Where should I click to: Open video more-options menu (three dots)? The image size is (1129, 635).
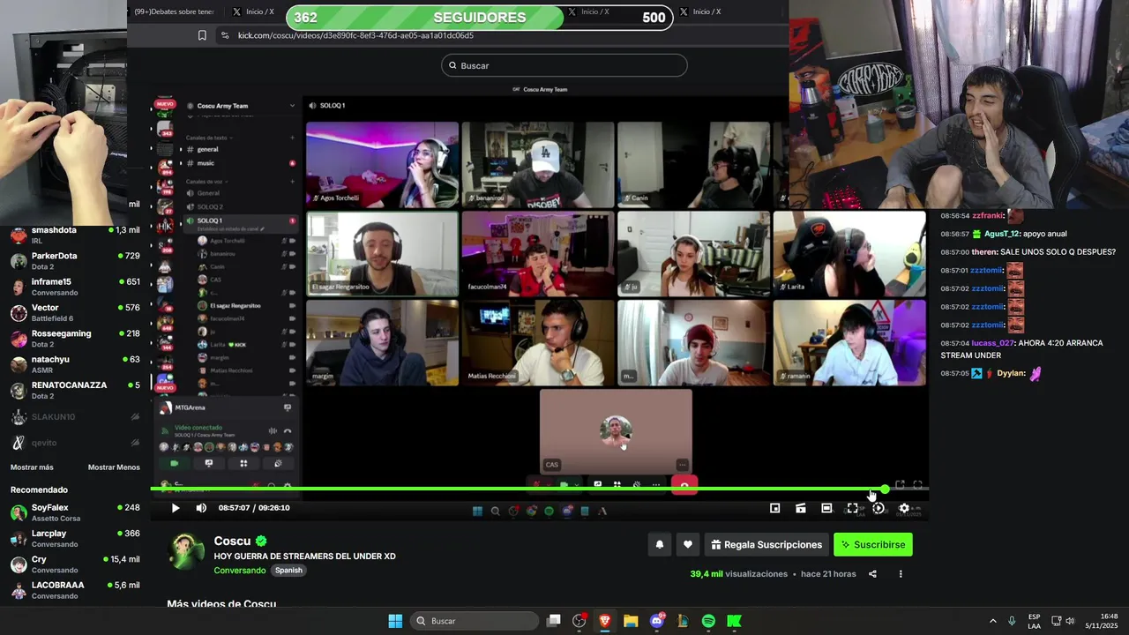pos(901,574)
